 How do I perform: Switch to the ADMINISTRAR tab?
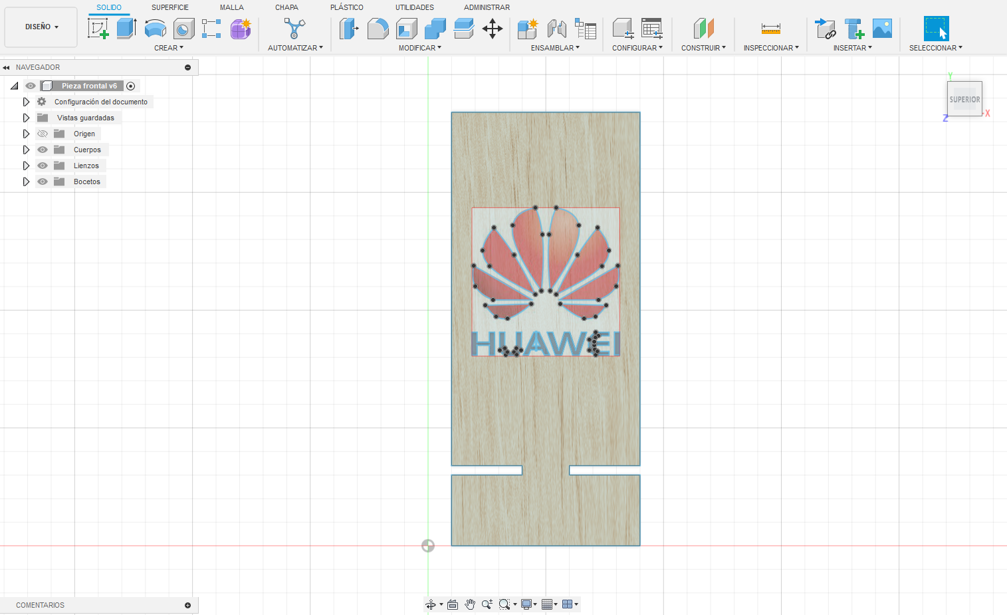487,7
